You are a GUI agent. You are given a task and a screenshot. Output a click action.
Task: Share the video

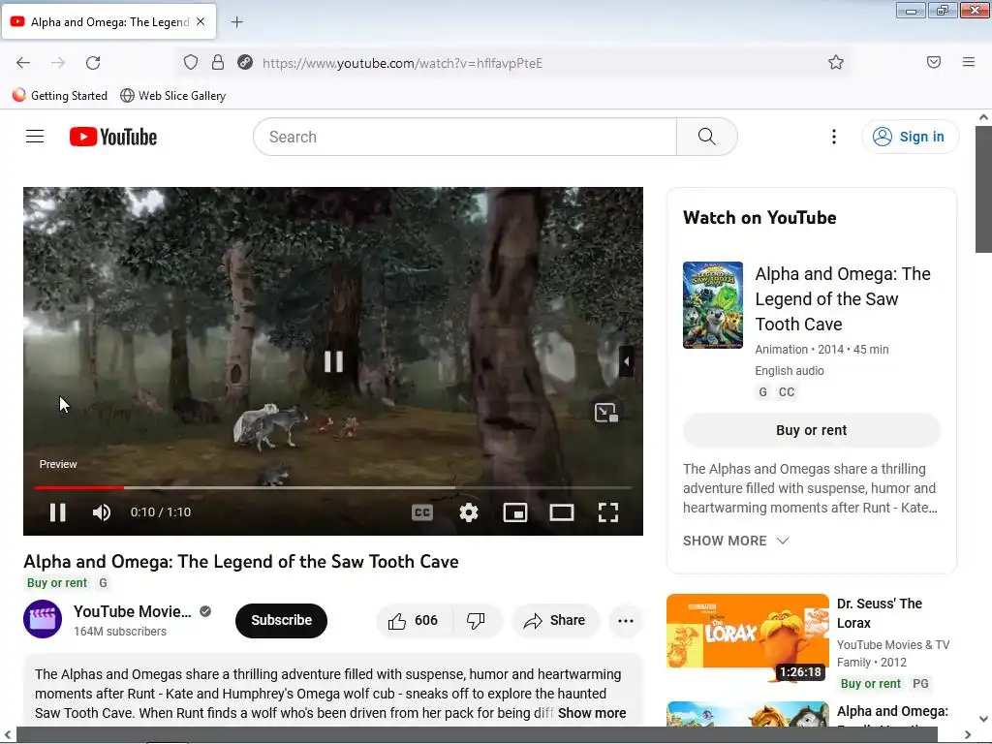click(555, 621)
